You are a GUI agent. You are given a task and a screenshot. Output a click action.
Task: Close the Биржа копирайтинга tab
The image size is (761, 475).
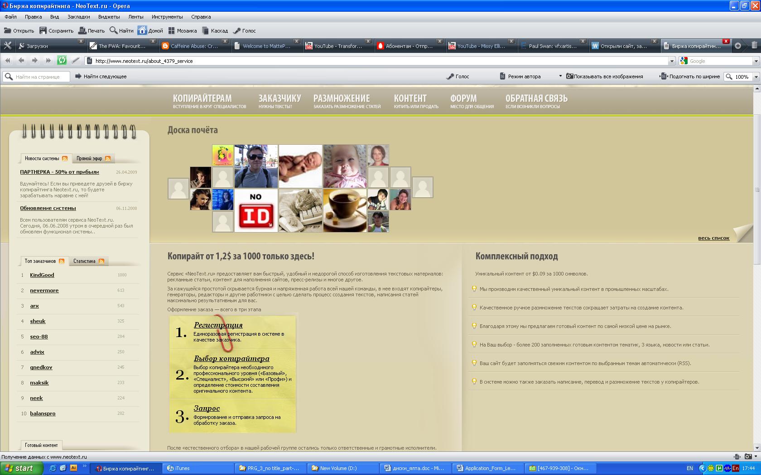[x=726, y=41]
